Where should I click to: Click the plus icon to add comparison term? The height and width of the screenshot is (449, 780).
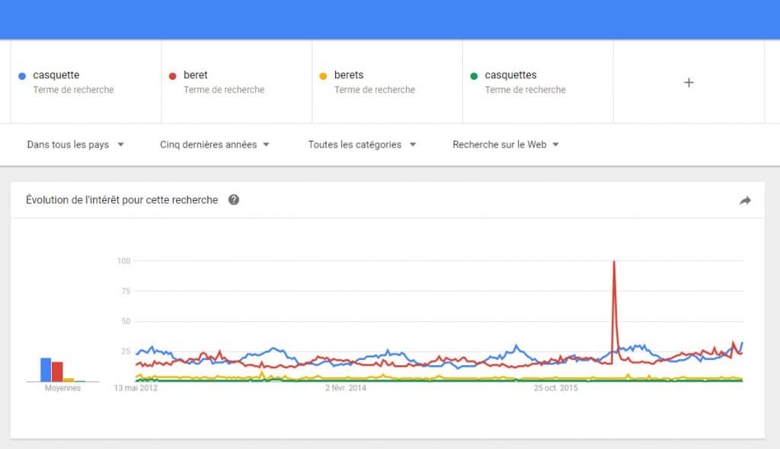point(689,82)
